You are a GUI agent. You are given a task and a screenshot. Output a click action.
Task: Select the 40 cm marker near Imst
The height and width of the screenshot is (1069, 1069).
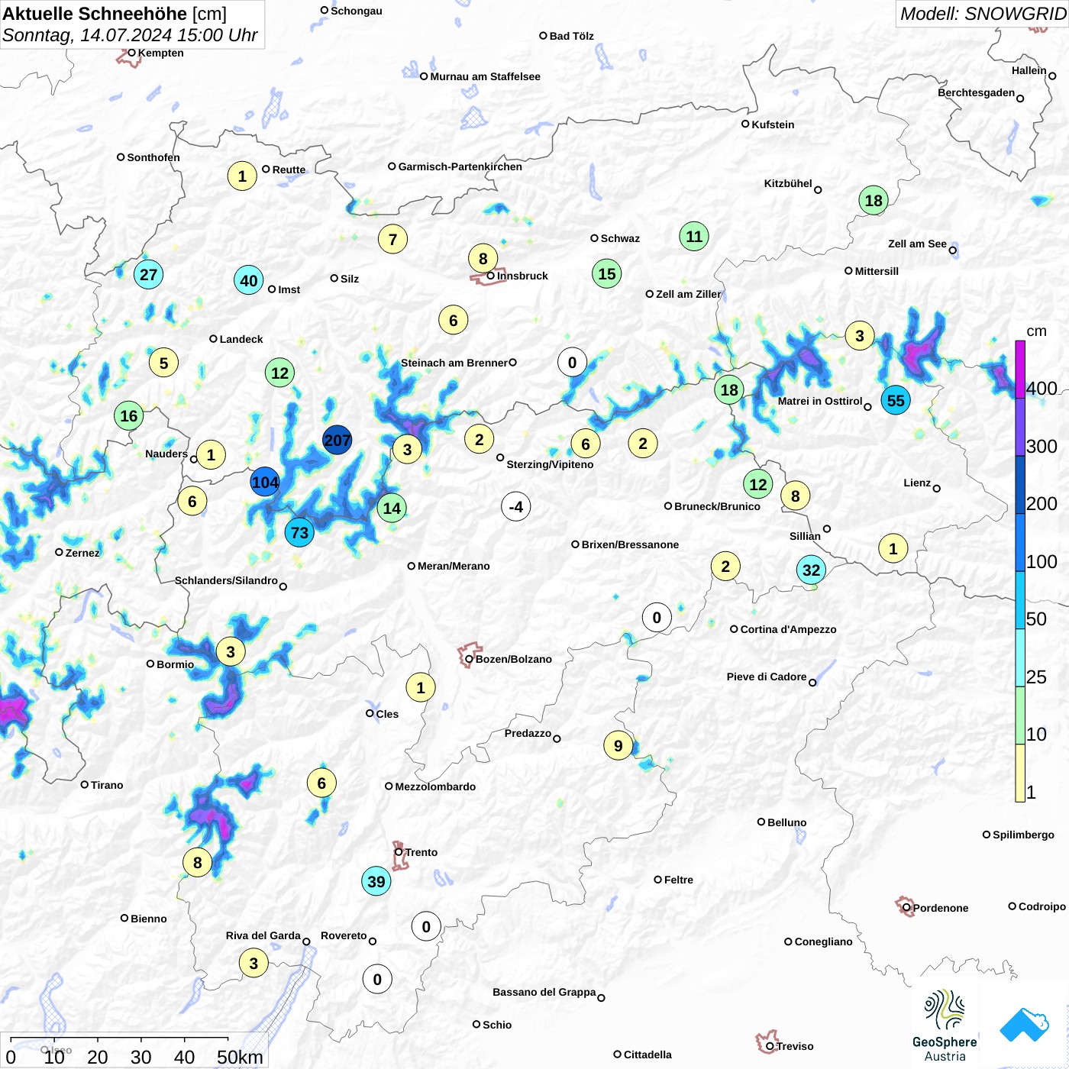(249, 280)
